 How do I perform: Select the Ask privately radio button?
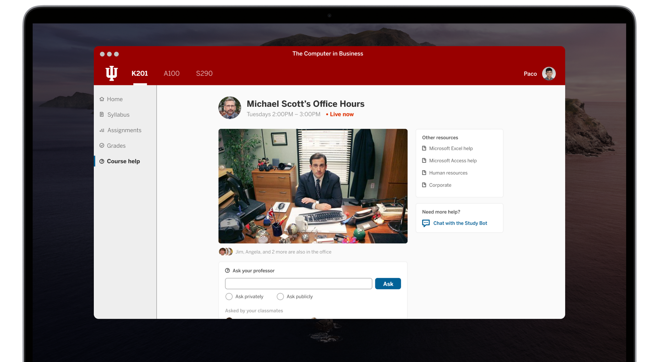pyautogui.click(x=229, y=296)
